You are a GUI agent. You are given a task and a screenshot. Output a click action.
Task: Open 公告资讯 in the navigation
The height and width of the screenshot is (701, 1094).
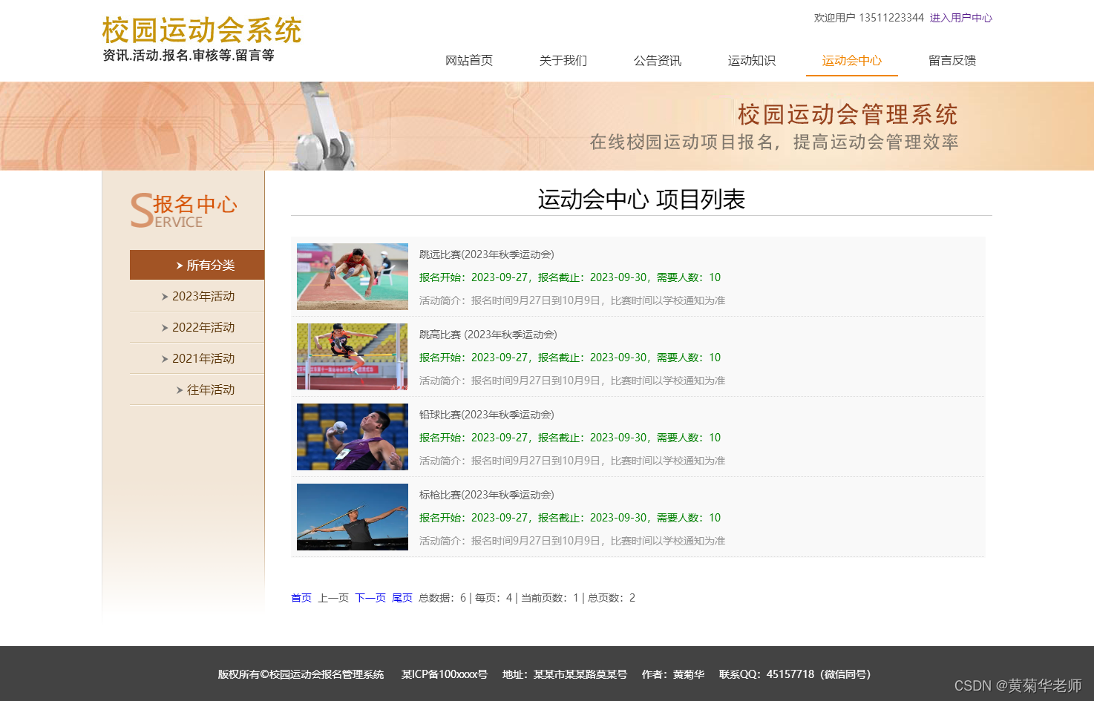[x=657, y=61]
